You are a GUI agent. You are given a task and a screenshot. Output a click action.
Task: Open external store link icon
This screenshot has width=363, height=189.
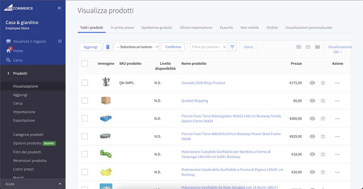click(60, 41)
